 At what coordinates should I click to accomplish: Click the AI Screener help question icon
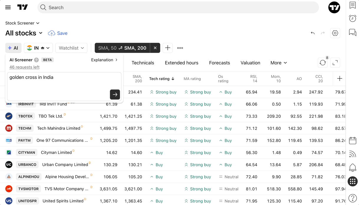click(x=37, y=60)
